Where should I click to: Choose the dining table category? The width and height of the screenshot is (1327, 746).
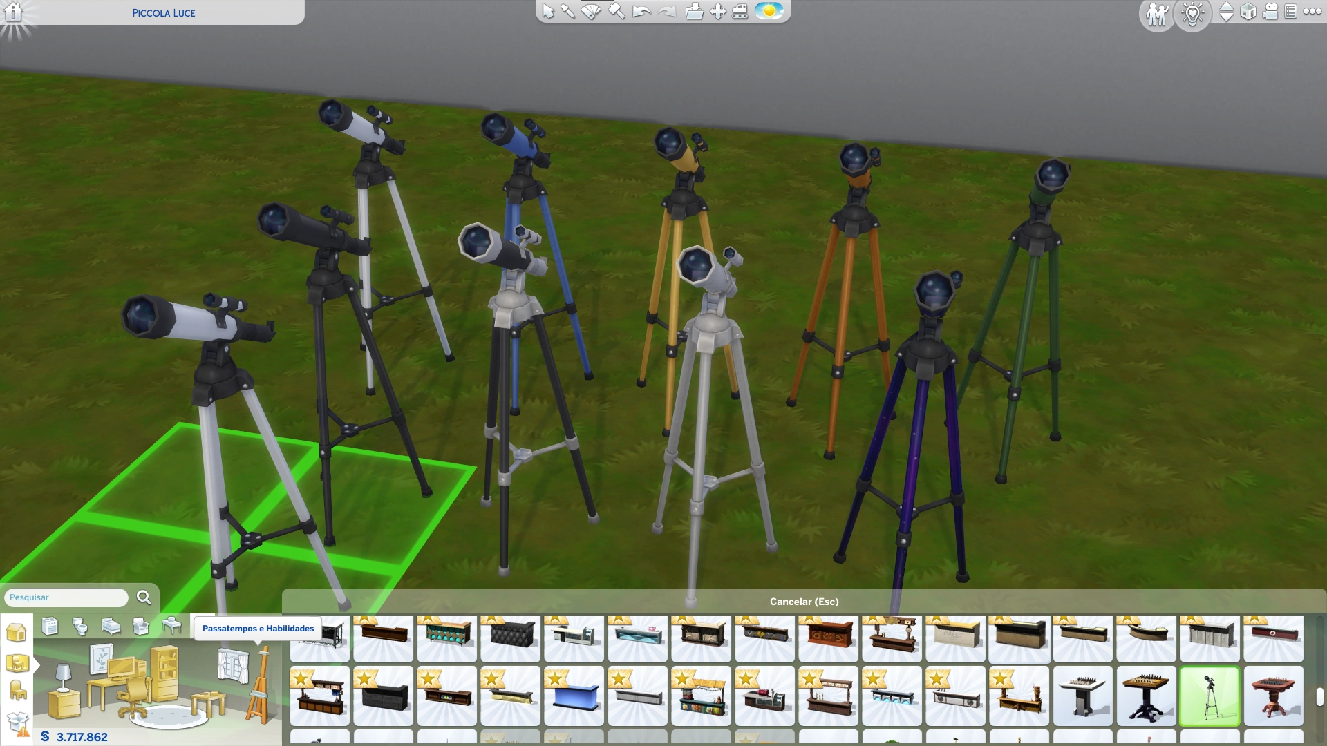(x=171, y=626)
